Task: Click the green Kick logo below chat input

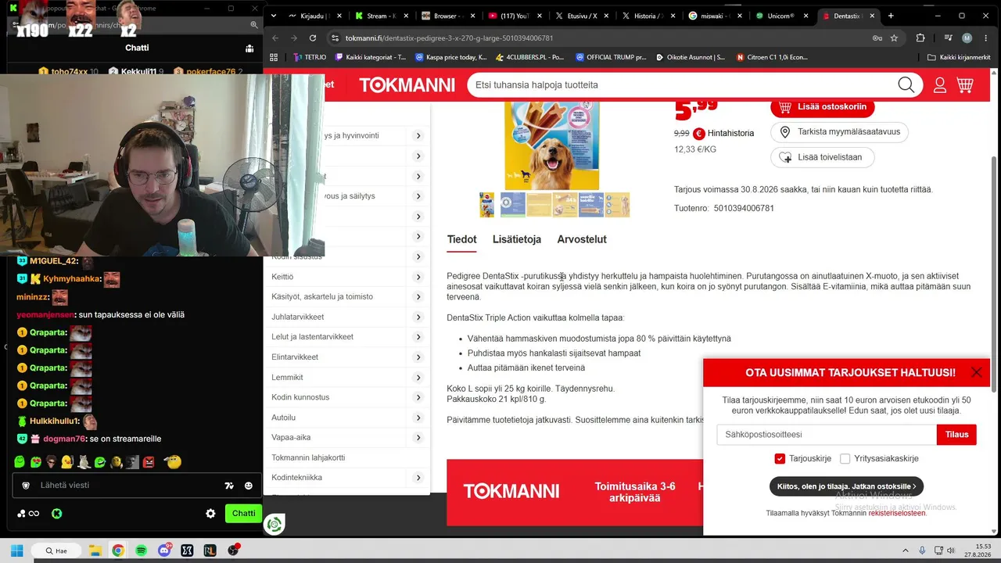Action: tap(57, 514)
